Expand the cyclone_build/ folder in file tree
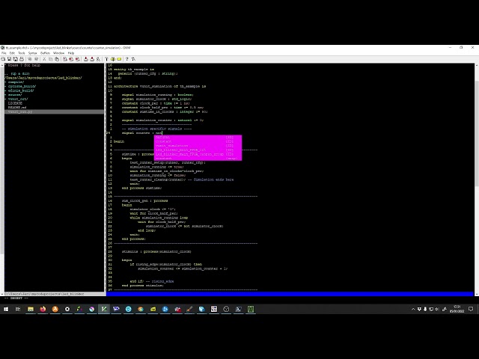 pyautogui.click(x=22, y=87)
